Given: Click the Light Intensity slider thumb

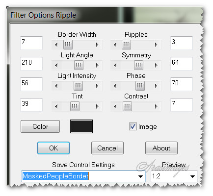Looking at the screenshot, I should [78, 86].
